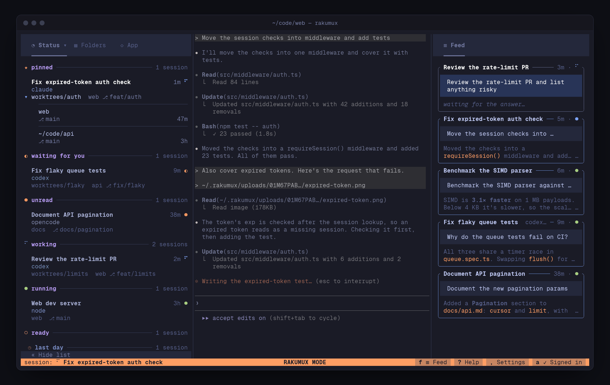Open Benchmark the SIMD parser feed card
Viewport: 610px width, 385px height.
click(511, 192)
